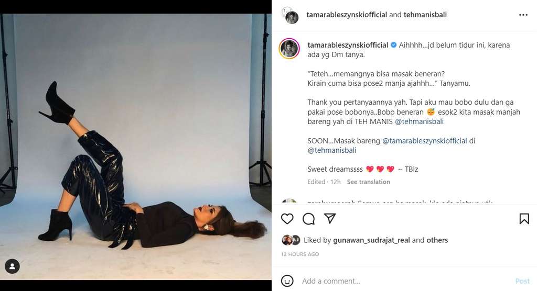The width and height of the screenshot is (537, 291).
Task: Open comments via the speech bubble icon
Action: coord(309,219)
